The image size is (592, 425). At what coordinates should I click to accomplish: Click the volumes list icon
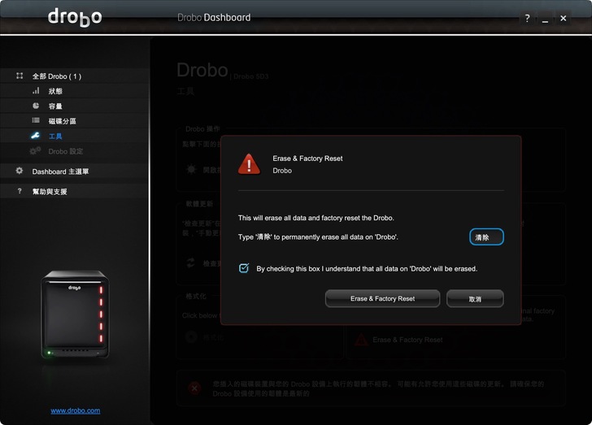[x=36, y=120]
